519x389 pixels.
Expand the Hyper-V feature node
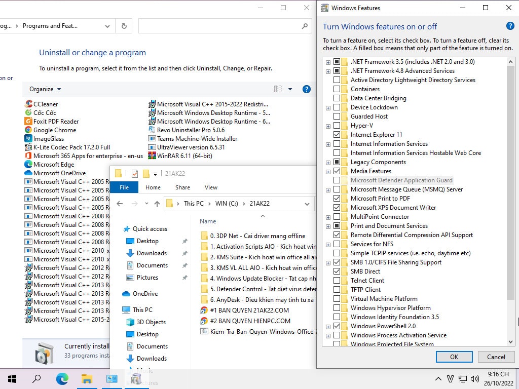[328, 126]
